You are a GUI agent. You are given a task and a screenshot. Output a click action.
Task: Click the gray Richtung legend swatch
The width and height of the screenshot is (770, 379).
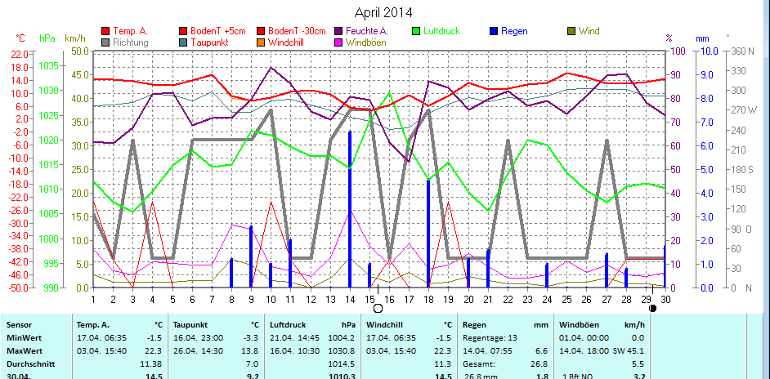(105, 42)
